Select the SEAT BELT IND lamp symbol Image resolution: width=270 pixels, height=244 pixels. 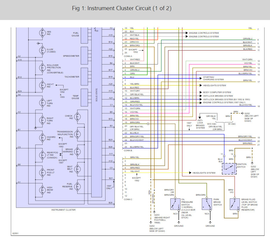[x=77, y=169]
